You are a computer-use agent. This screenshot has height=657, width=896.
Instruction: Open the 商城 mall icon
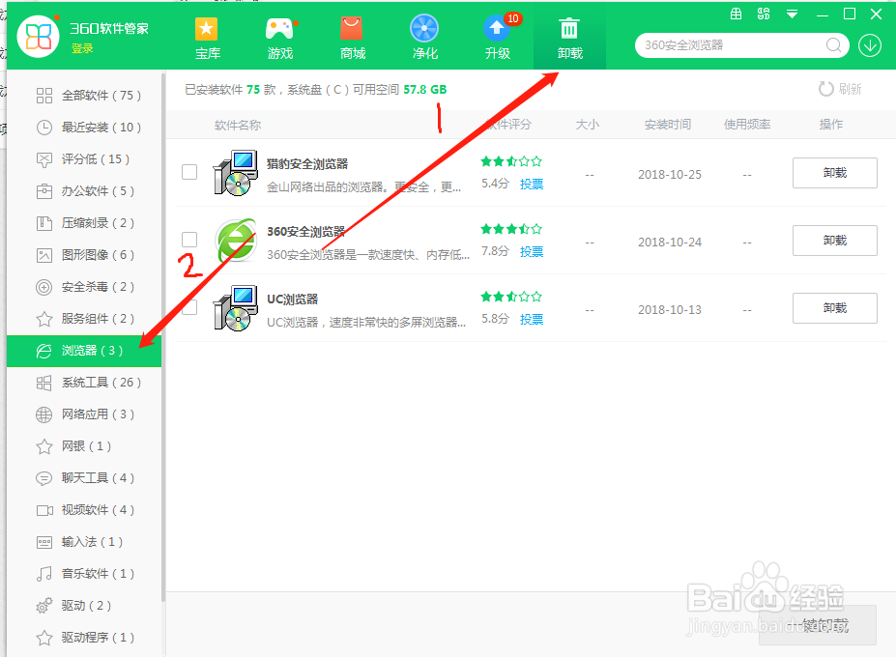click(x=351, y=37)
